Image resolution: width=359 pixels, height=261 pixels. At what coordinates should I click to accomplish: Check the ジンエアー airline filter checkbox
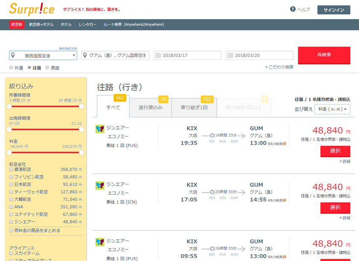pyautogui.click(x=11, y=222)
